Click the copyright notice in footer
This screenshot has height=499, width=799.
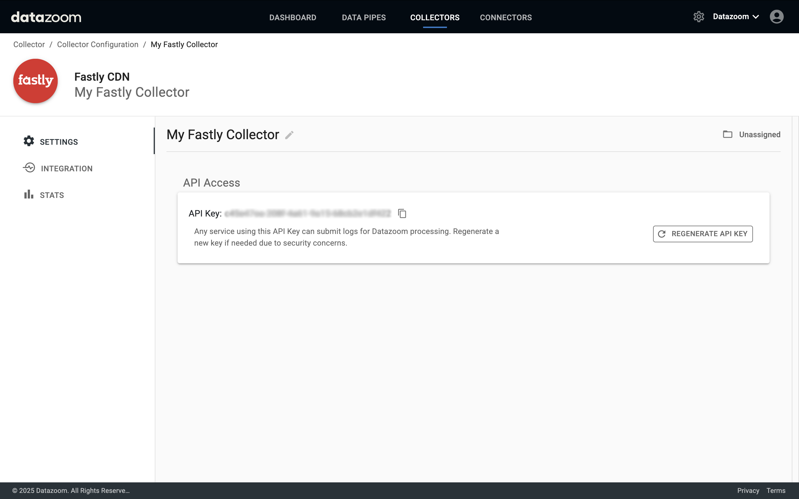pyautogui.click(x=71, y=490)
